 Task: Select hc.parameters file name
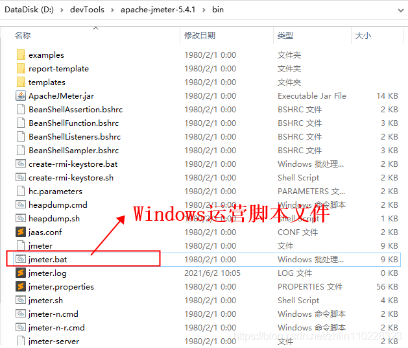(x=55, y=191)
